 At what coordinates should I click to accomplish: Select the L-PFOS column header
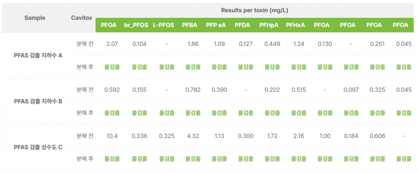coord(163,25)
